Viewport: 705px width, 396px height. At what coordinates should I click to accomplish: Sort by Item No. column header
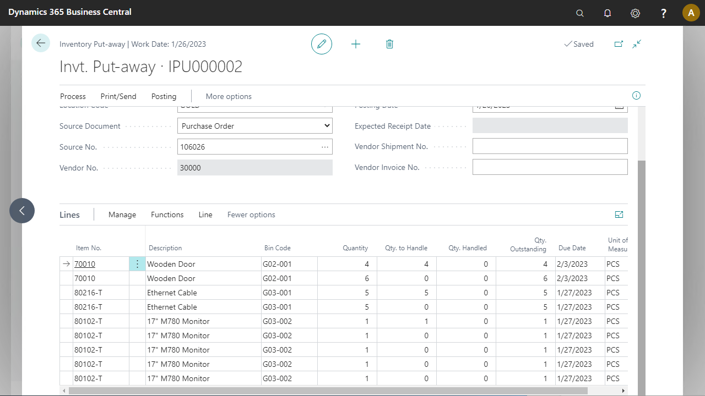[x=89, y=248]
